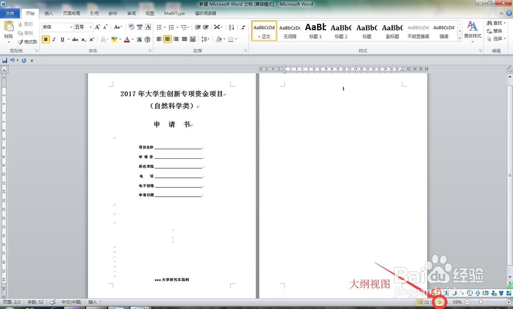This screenshot has width=513, height=309.
Task: Toggle the ruler display button
Action: tap(510, 70)
